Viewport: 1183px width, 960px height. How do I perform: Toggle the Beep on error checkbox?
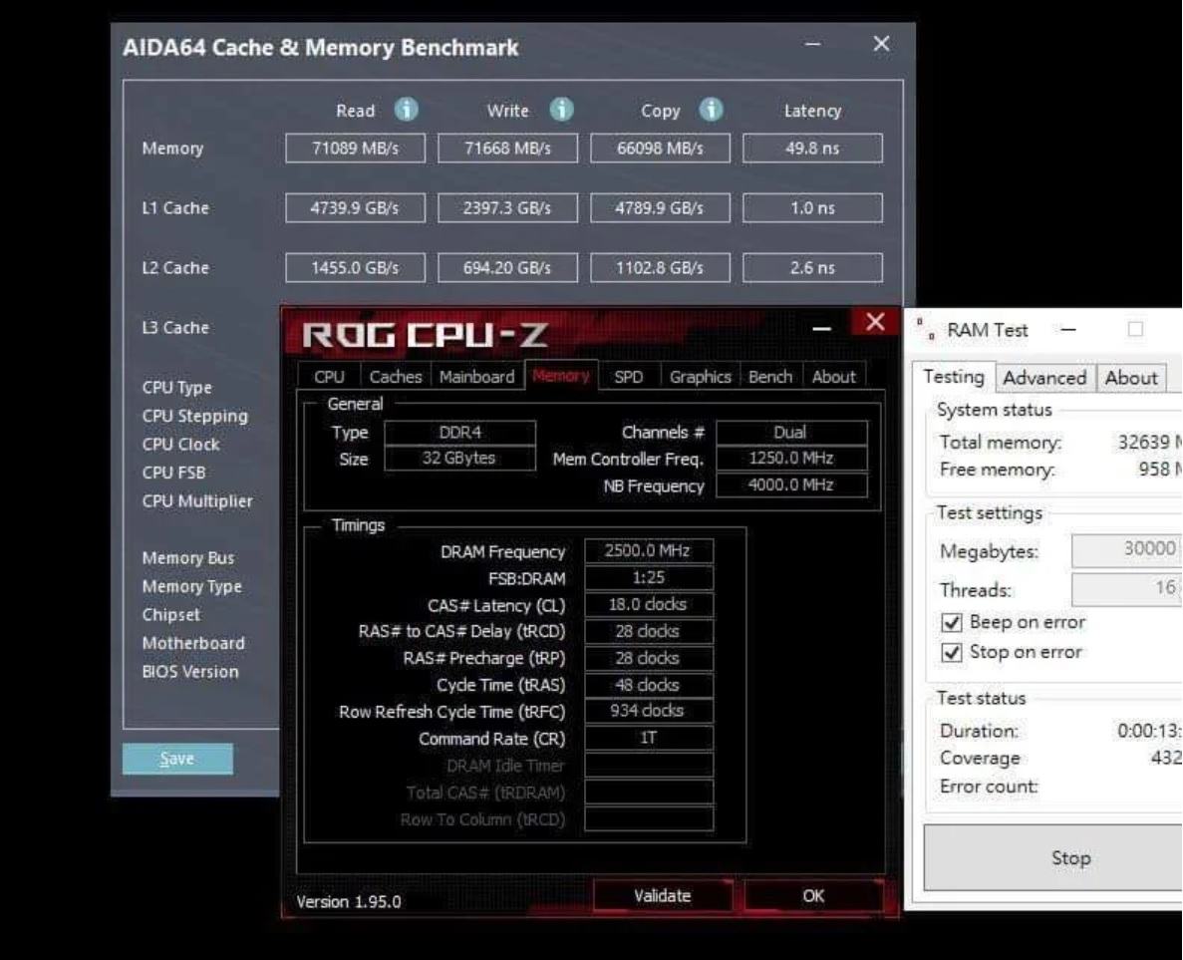(952, 623)
